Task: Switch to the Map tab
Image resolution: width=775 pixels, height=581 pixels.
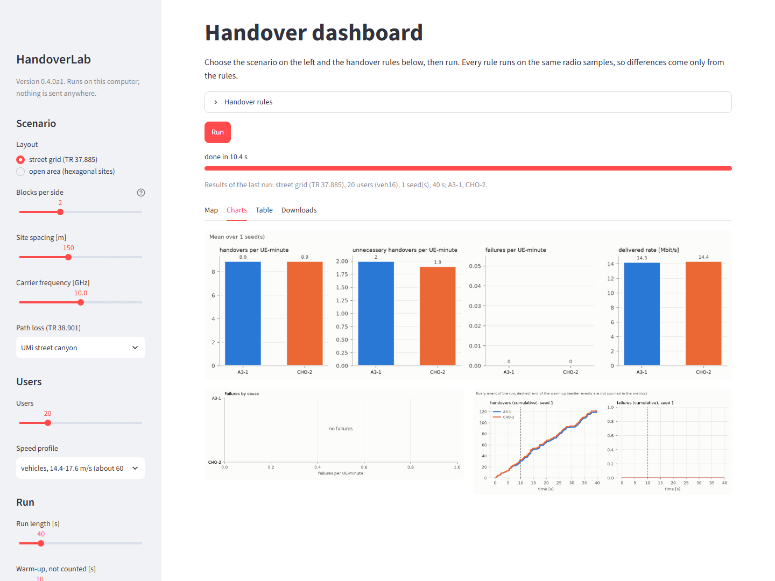Action: (x=211, y=210)
